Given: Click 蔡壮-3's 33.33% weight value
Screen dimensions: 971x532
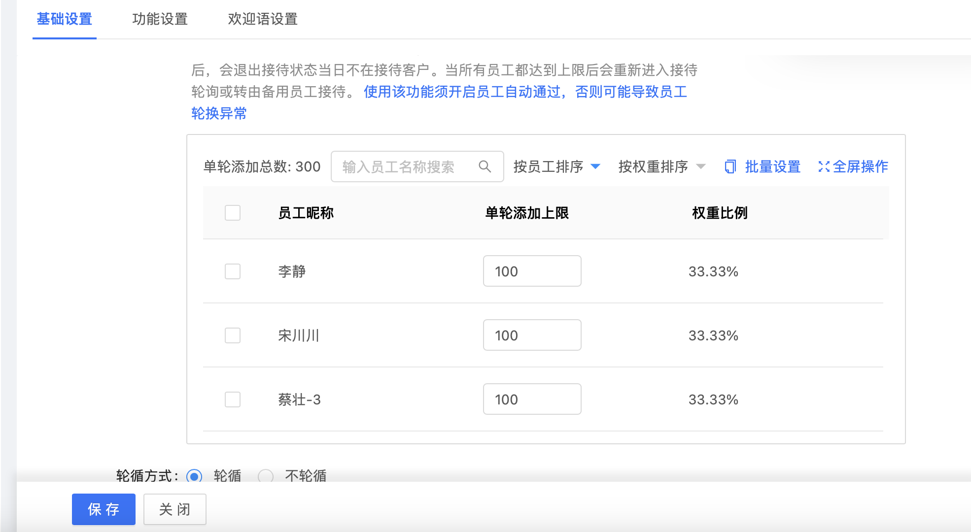Looking at the screenshot, I should pyautogui.click(x=713, y=399).
